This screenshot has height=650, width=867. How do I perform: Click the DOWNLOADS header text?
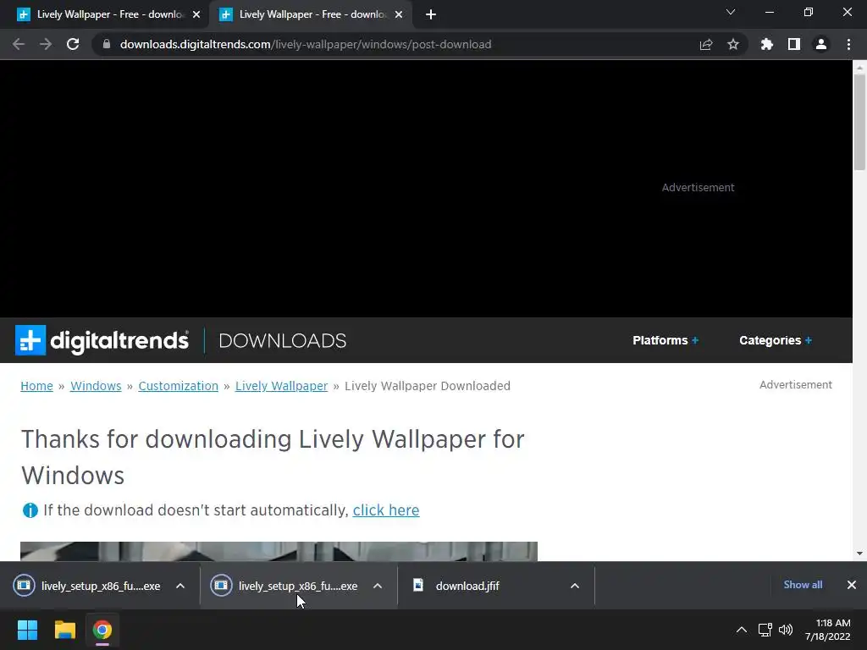click(283, 340)
